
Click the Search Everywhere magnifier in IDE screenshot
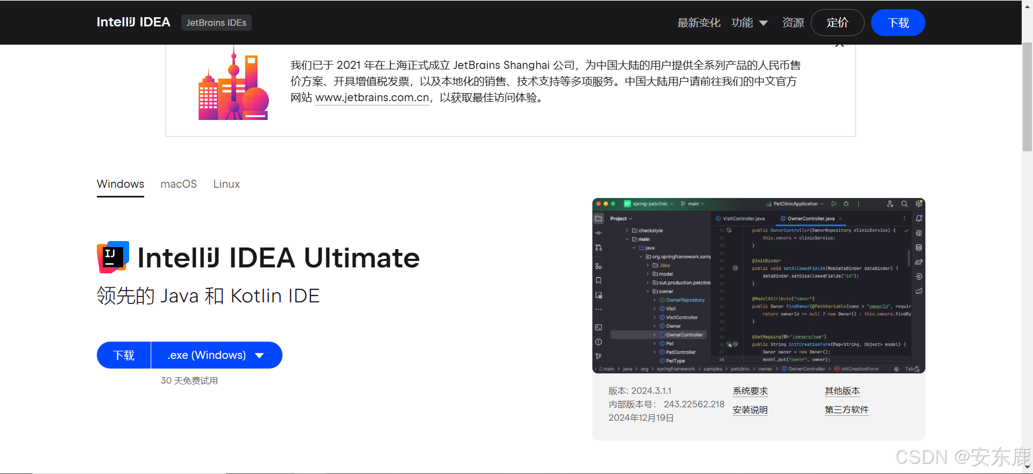tap(904, 204)
